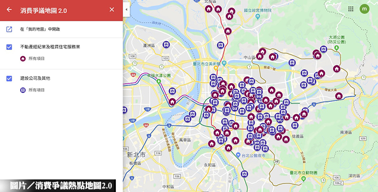Collapse the side panel with the small arrow tab
Viewport: 378px width, 192px height.
[127, 10]
